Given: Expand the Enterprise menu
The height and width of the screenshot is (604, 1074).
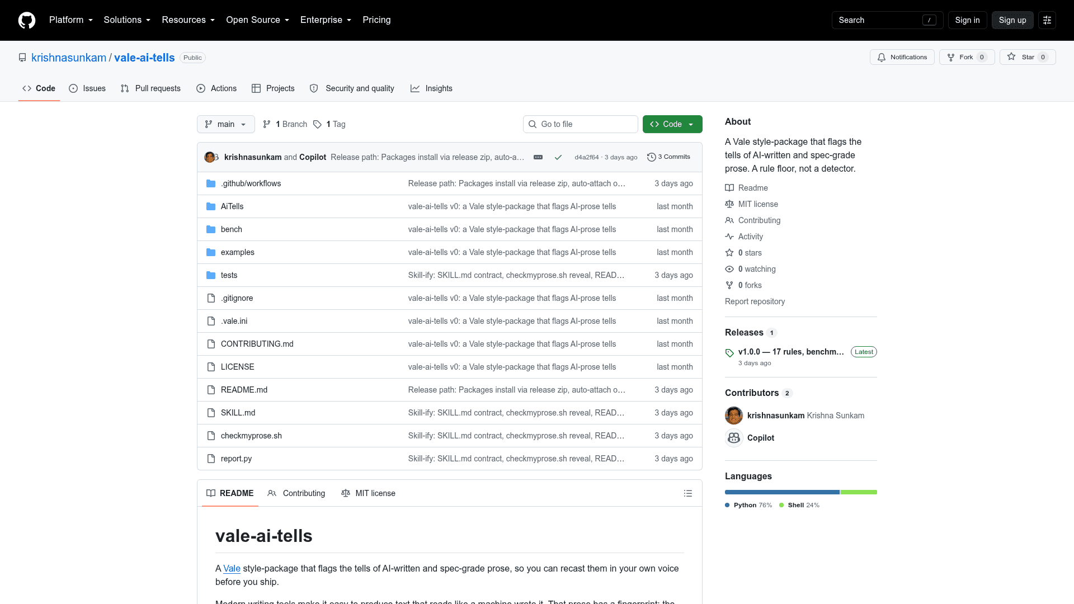Looking at the screenshot, I should point(326,20).
